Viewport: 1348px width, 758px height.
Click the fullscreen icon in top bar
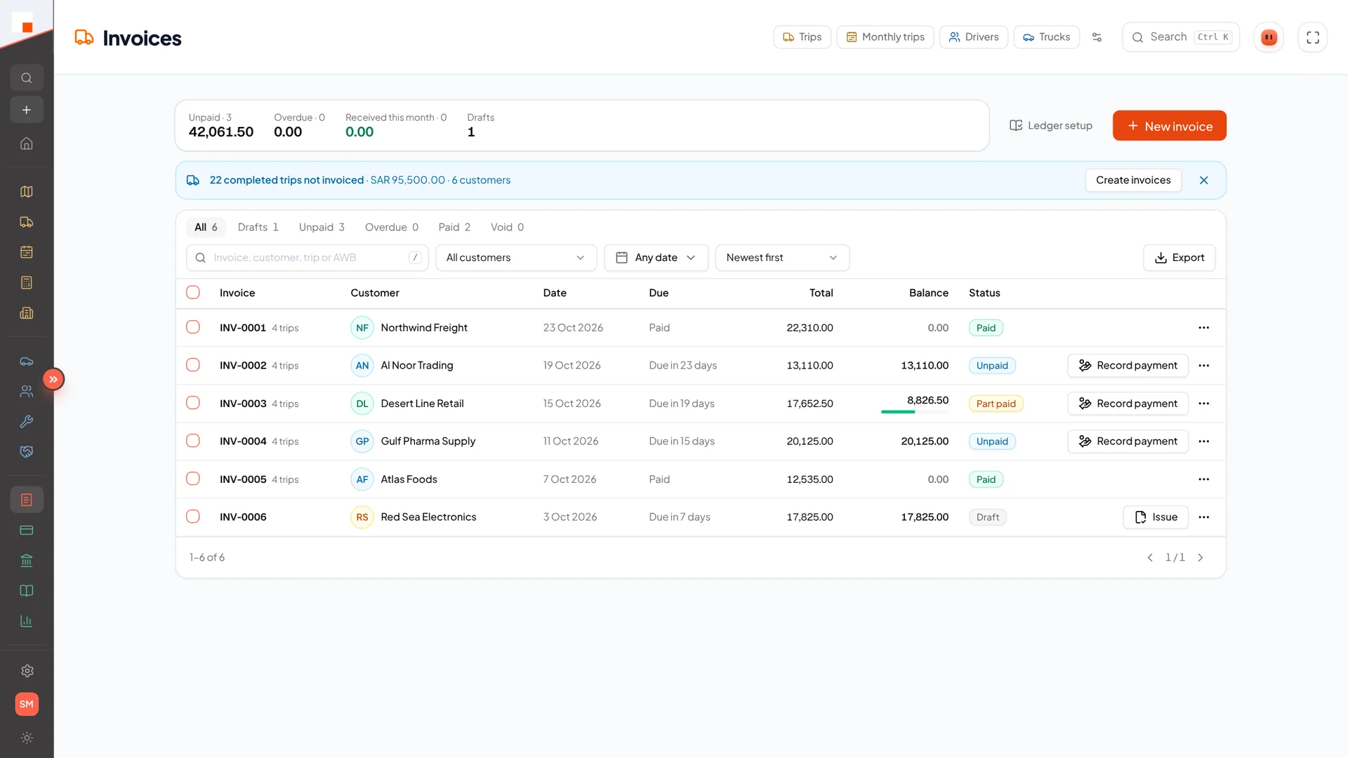(x=1312, y=37)
